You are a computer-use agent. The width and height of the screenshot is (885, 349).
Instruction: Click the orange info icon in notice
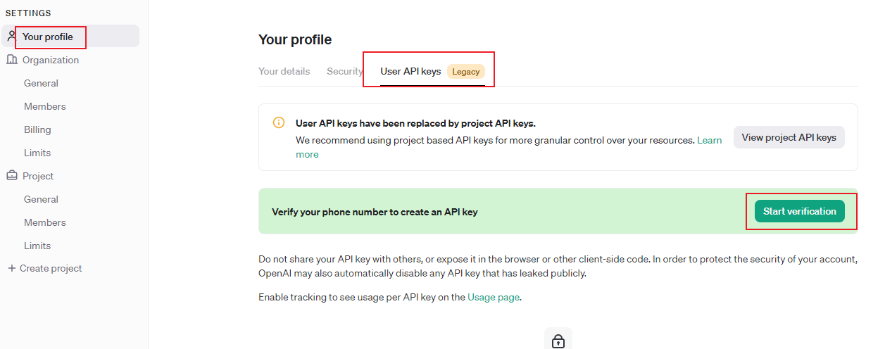[x=279, y=123]
